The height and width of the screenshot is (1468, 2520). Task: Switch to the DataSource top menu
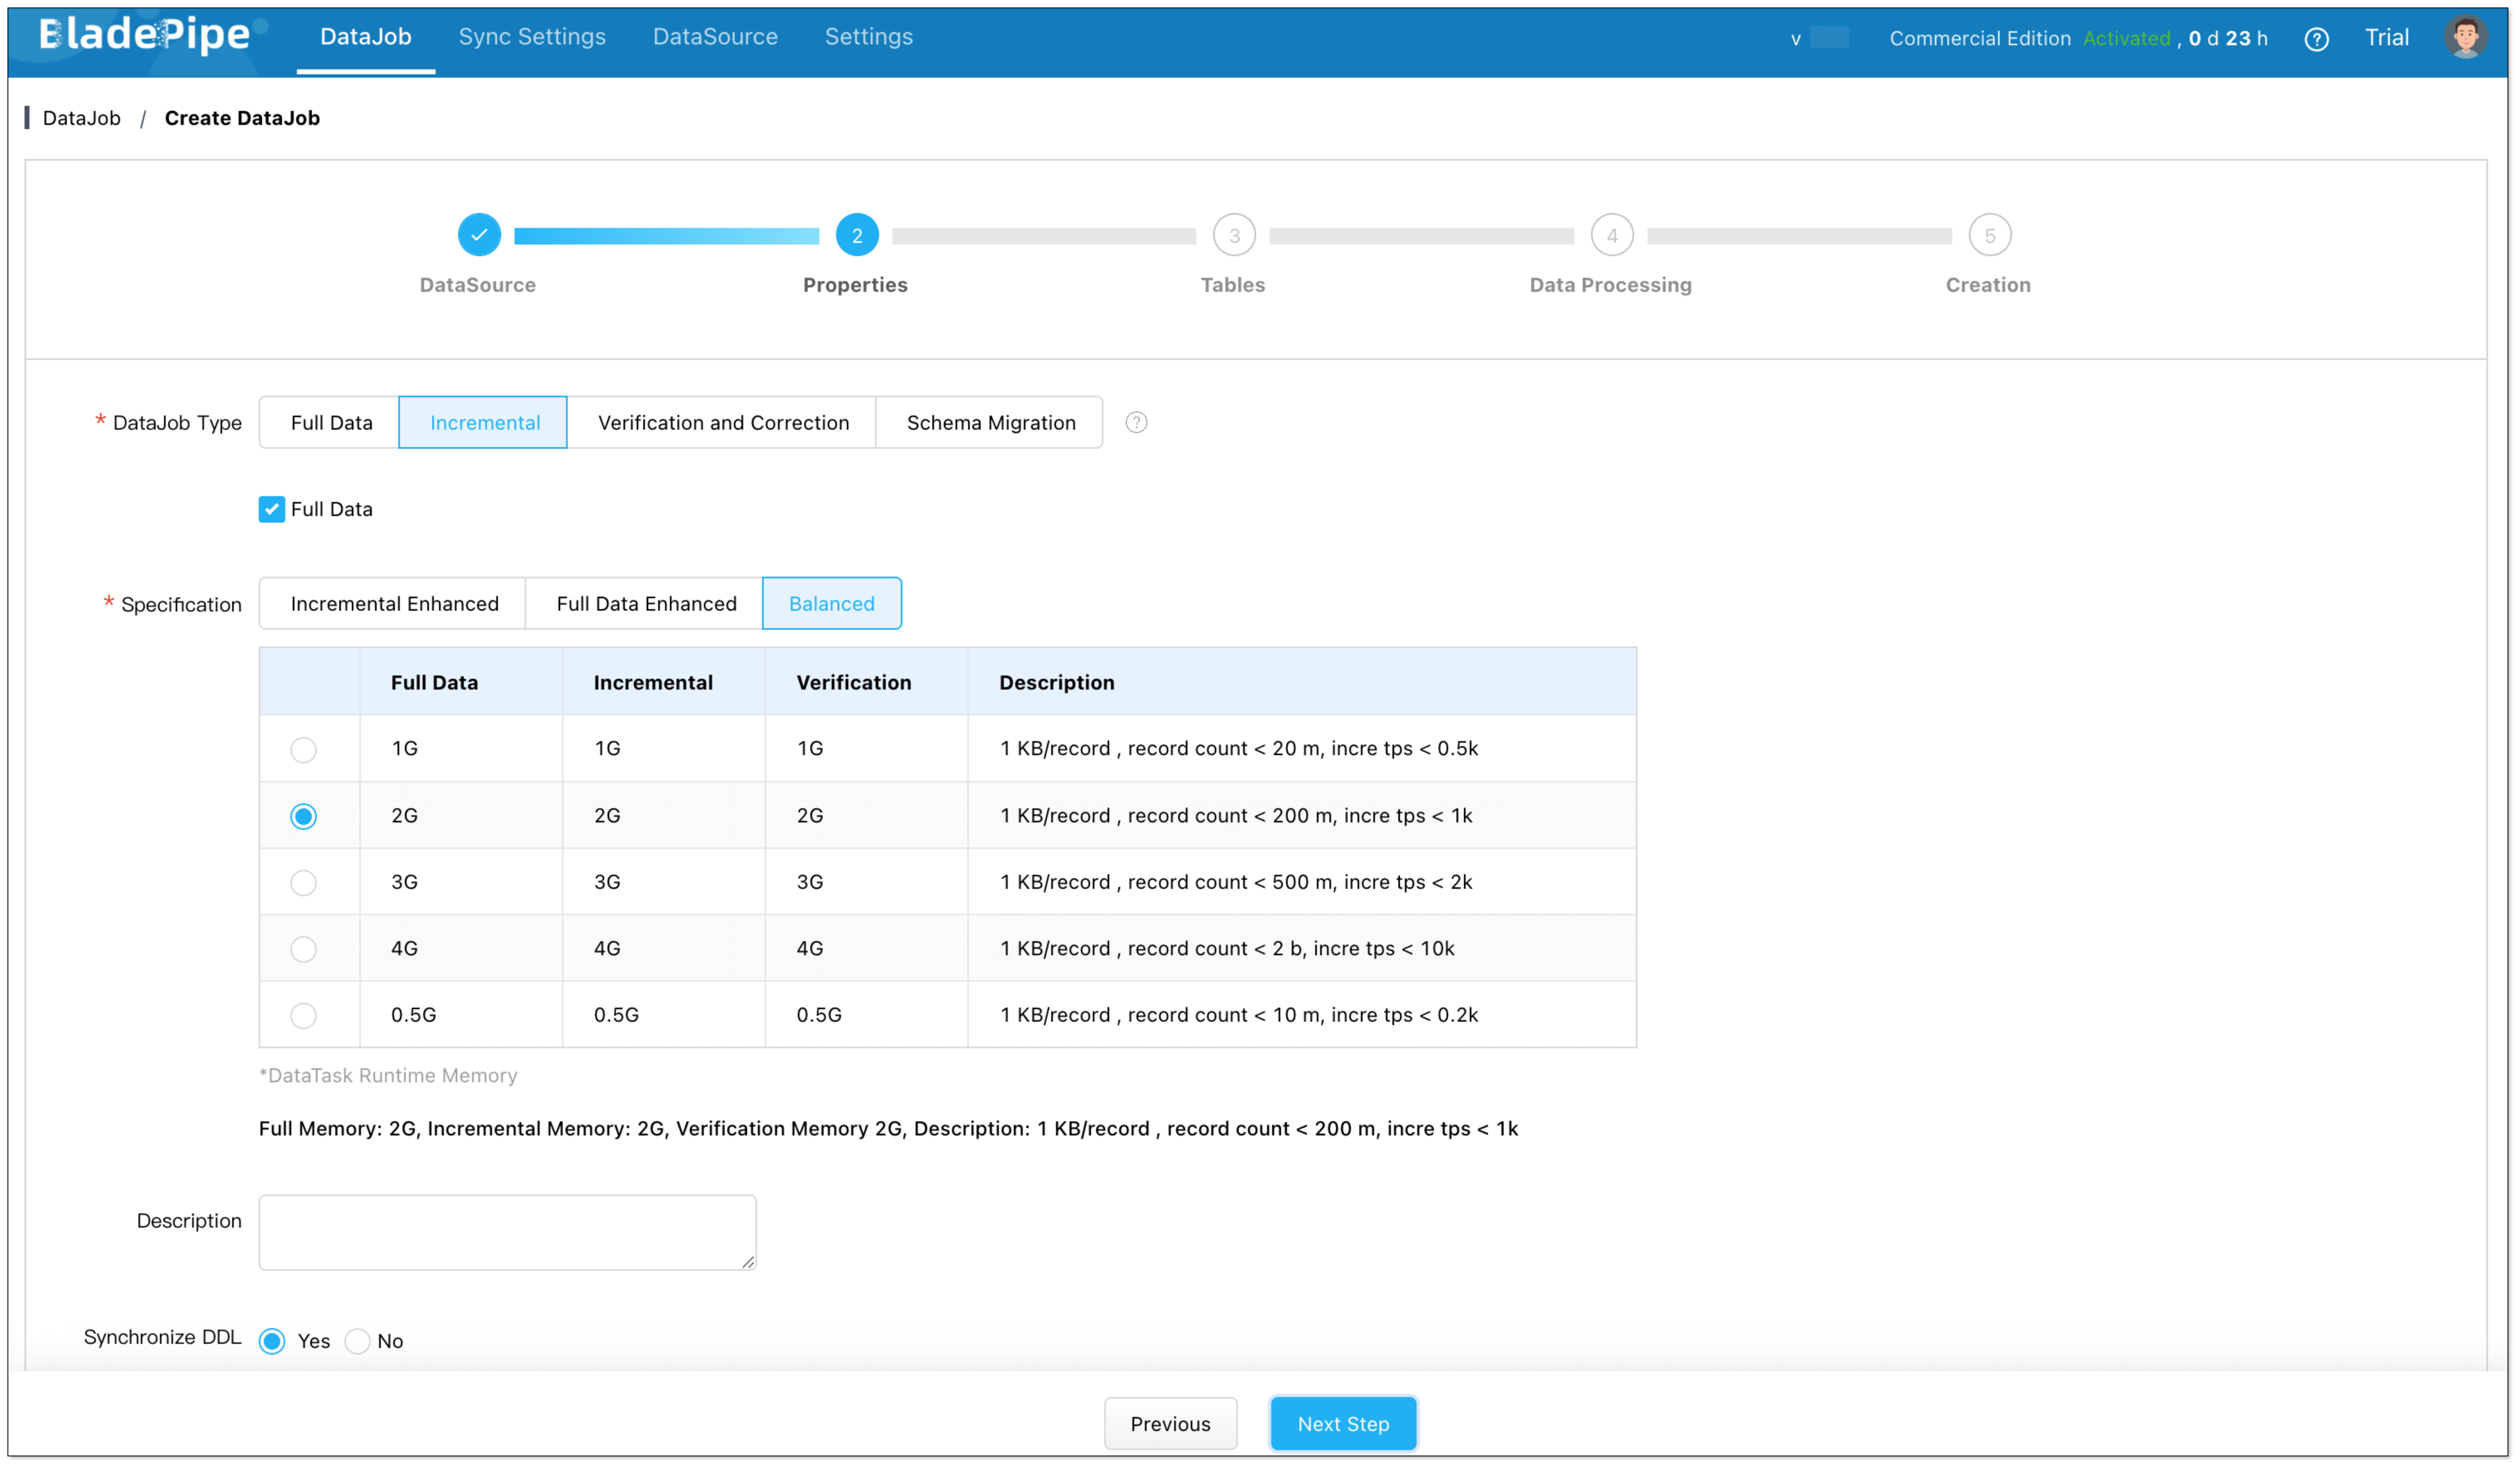tap(715, 37)
